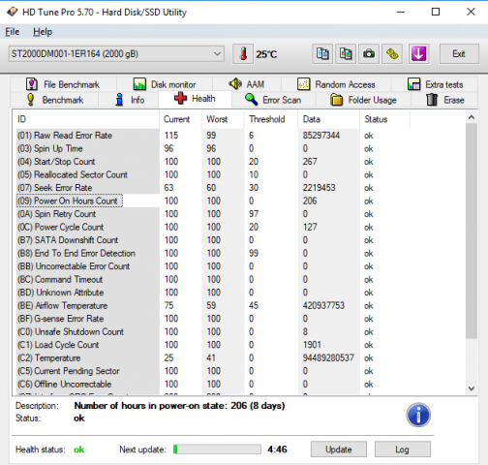
Task: Click the data value 94489280537
Action: tap(328, 357)
